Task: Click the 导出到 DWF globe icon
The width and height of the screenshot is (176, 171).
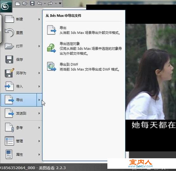Action: (51, 66)
